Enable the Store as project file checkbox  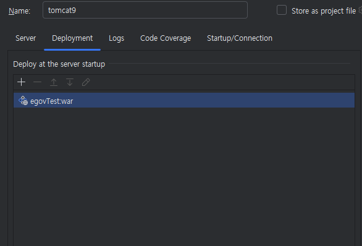pyautogui.click(x=282, y=10)
